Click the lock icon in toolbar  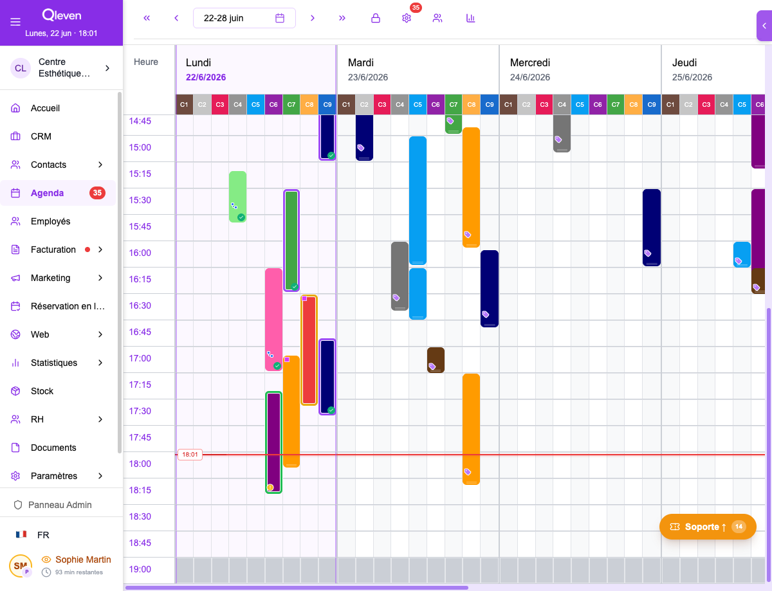tap(376, 18)
